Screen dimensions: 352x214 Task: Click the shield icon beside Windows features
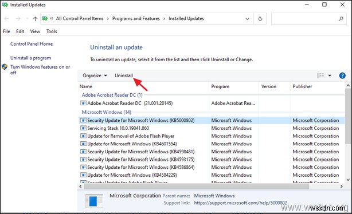pos(5,67)
